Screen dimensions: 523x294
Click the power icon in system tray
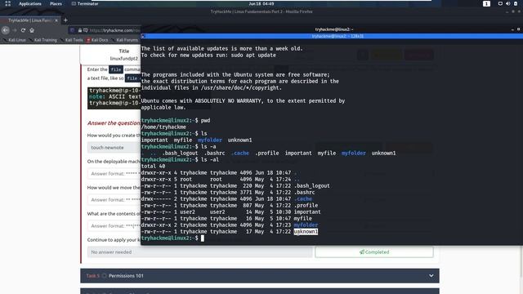(516, 3)
